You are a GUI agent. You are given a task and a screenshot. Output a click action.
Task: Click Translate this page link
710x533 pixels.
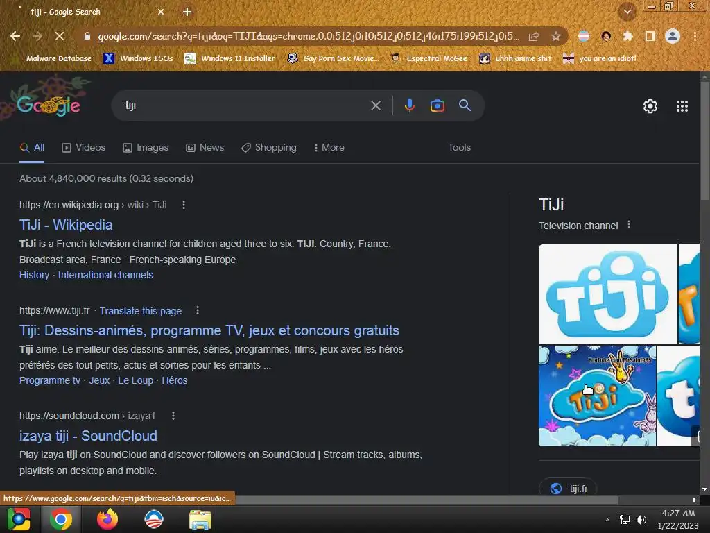pos(140,311)
